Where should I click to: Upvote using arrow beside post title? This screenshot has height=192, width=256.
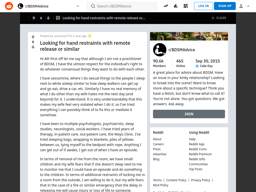coord(33,37)
